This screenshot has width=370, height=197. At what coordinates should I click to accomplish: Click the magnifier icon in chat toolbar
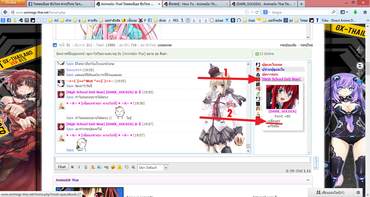(x=133, y=167)
